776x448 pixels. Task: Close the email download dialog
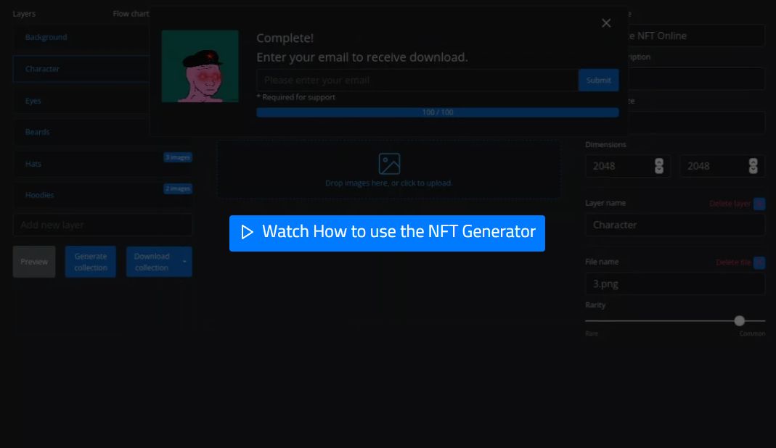pos(606,22)
